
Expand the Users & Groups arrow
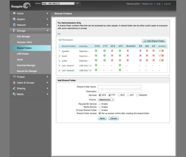(48, 82)
